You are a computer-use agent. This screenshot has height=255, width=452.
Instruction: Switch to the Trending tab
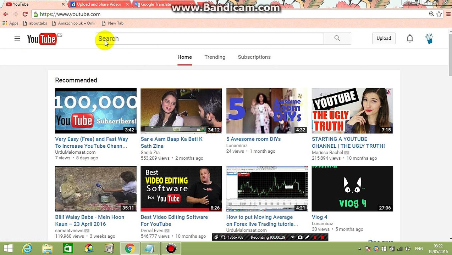click(215, 57)
